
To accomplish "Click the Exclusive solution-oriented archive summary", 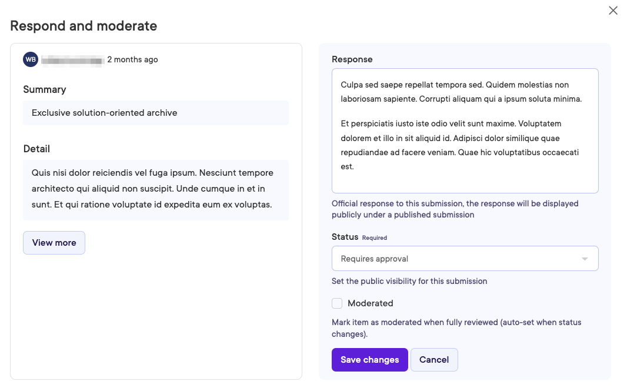I will tap(105, 113).
